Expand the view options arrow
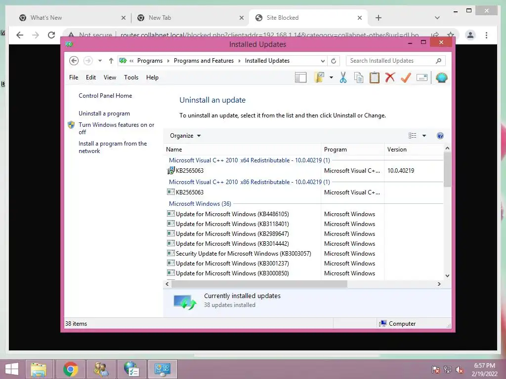 [x=424, y=136]
